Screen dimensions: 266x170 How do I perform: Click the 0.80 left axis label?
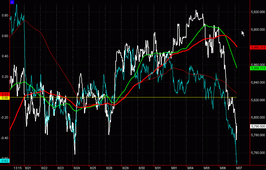(5, 16)
